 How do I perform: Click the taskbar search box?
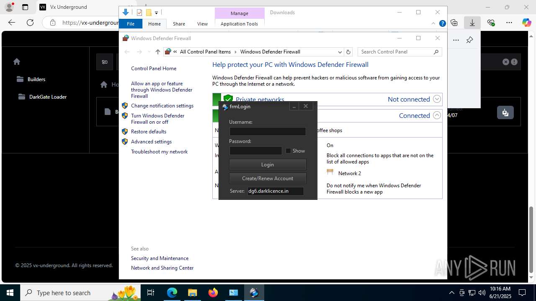click(81, 293)
